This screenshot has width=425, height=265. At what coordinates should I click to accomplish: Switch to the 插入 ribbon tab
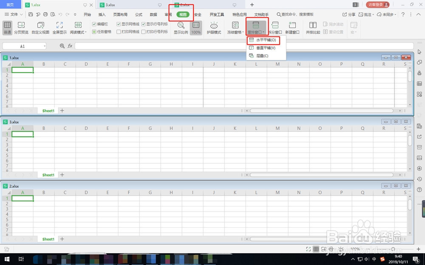tap(102, 14)
